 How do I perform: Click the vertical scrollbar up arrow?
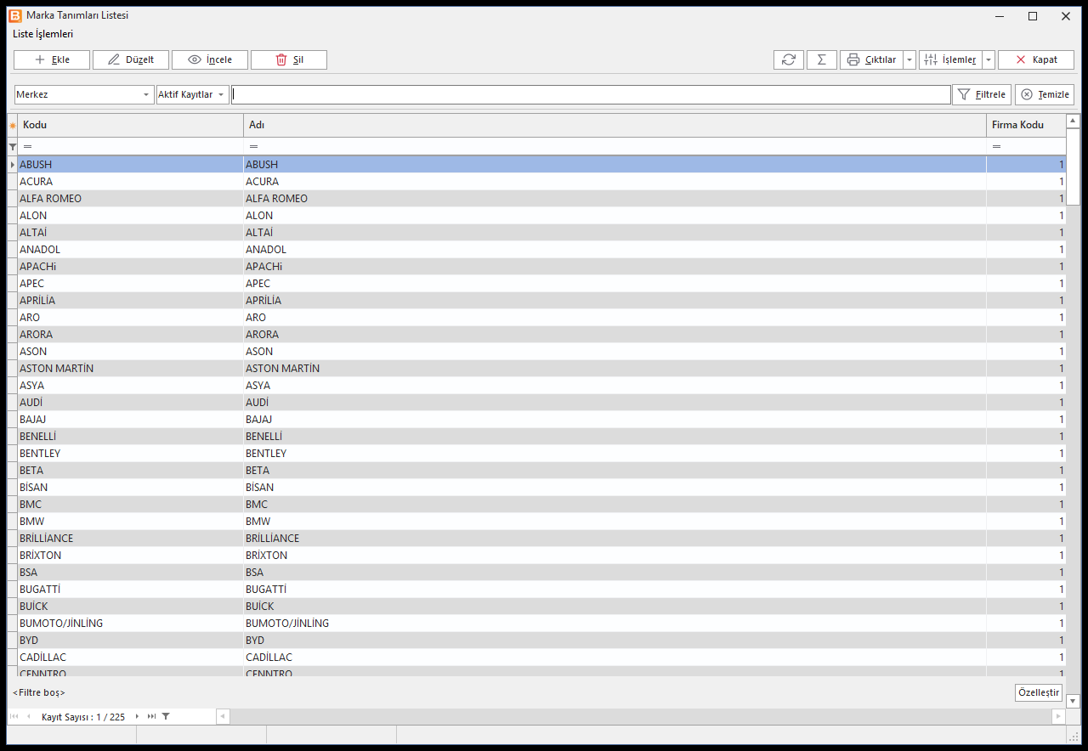pyautogui.click(x=1073, y=121)
